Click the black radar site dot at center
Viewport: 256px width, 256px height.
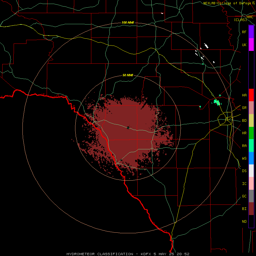(128, 128)
